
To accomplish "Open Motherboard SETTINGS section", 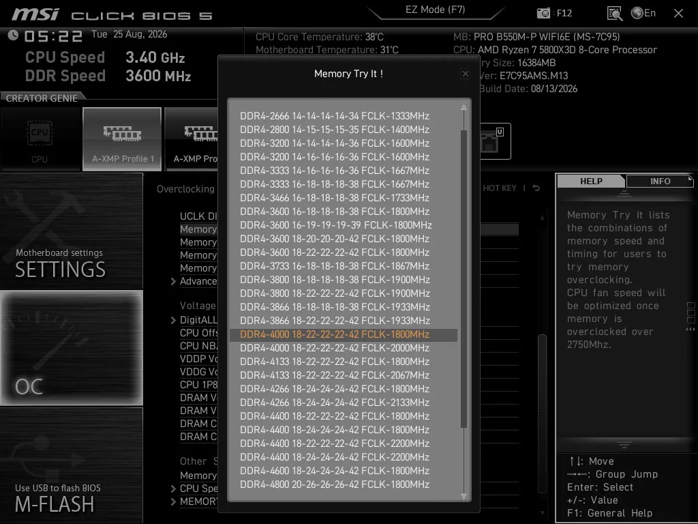I will click(71, 231).
